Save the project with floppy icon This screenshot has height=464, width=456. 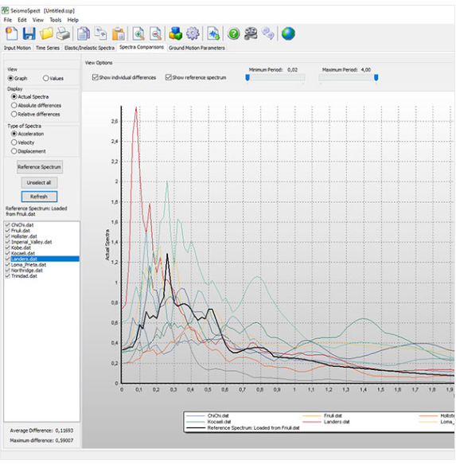[x=29, y=33]
